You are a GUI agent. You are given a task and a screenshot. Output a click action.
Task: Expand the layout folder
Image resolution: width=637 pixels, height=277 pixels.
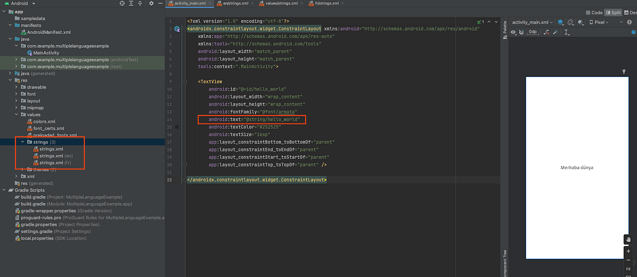17,101
